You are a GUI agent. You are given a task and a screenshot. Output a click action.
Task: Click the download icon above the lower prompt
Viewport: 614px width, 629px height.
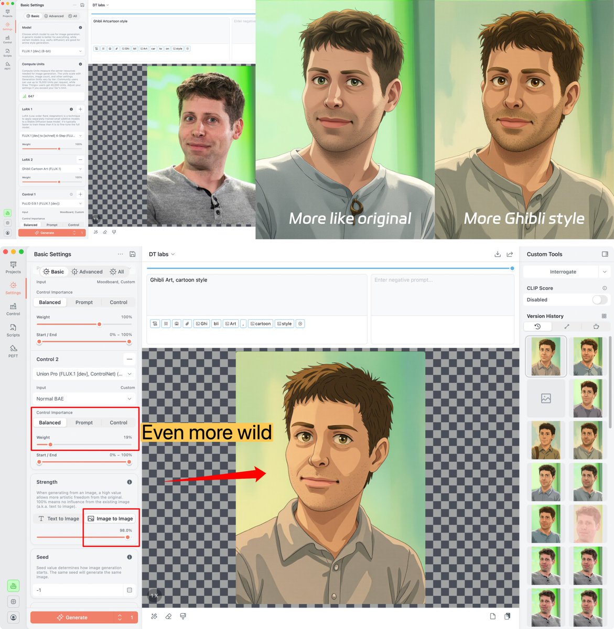click(498, 254)
